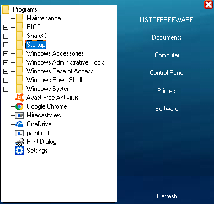Click the Windows PowerShell folder icon

[x=19, y=80]
